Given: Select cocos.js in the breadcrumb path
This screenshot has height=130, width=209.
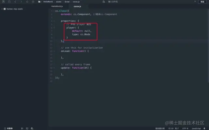Looking at the screenshot, I should (x=76, y=2).
